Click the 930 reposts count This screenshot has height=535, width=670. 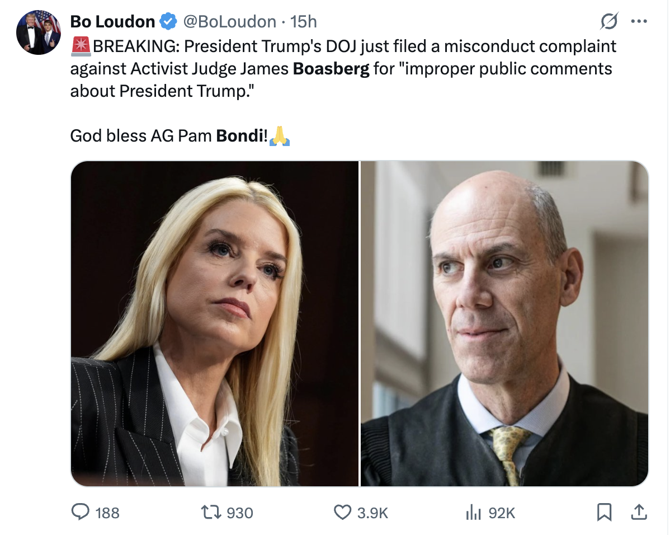239,513
